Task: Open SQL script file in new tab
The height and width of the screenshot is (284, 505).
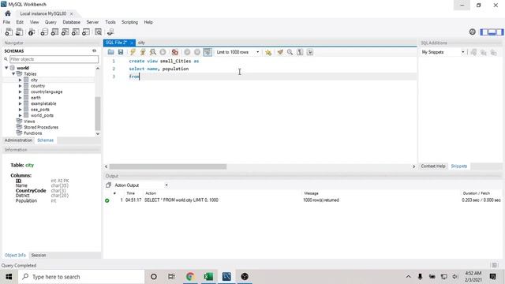Action: [x=19, y=32]
